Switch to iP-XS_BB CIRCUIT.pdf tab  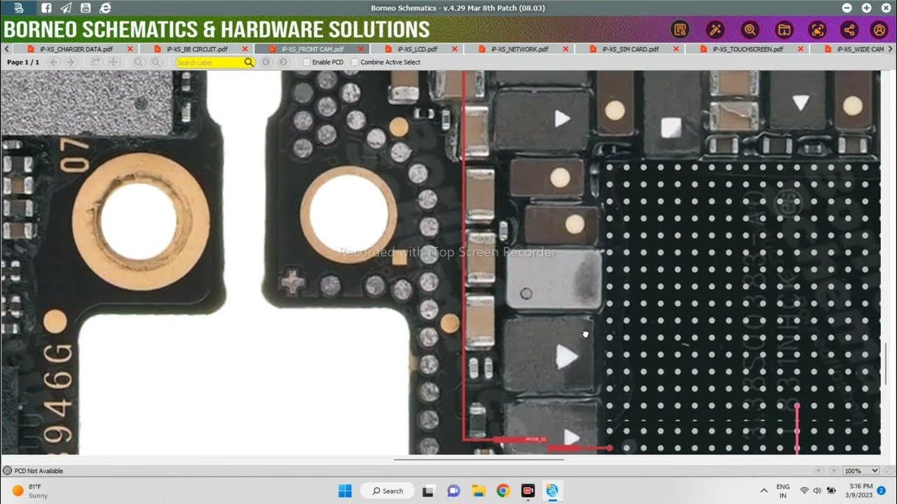[x=197, y=49]
